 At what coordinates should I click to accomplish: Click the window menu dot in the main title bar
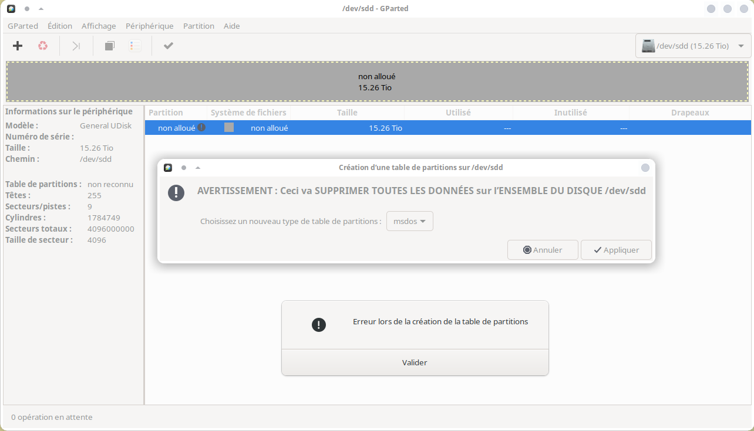point(27,9)
